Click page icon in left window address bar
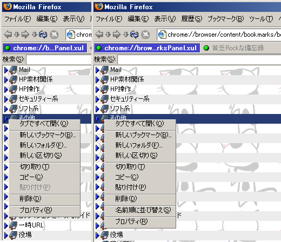Image resolution: width=281 pixels, height=242 pixels. [71, 35]
